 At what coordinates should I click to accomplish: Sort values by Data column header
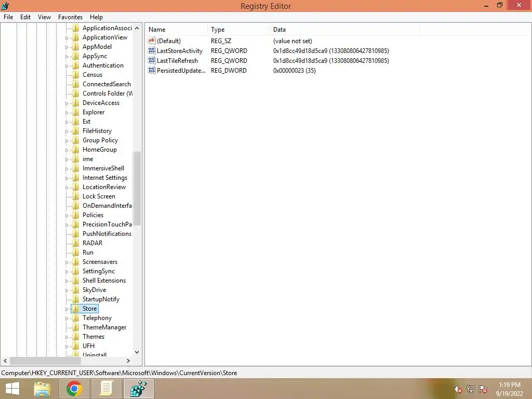(344, 30)
